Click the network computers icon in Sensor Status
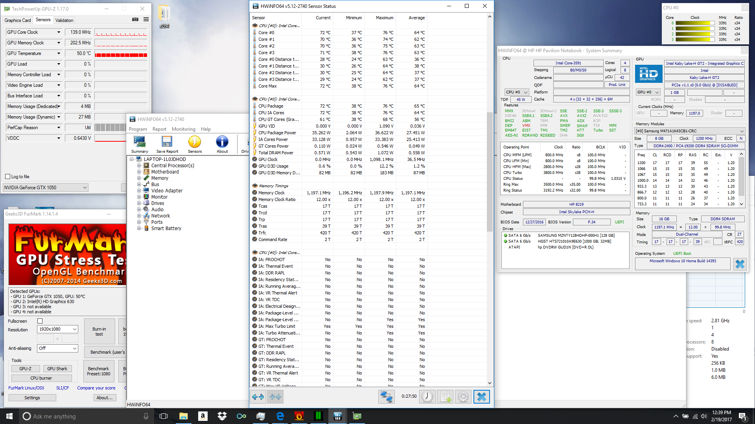 tap(386, 397)
